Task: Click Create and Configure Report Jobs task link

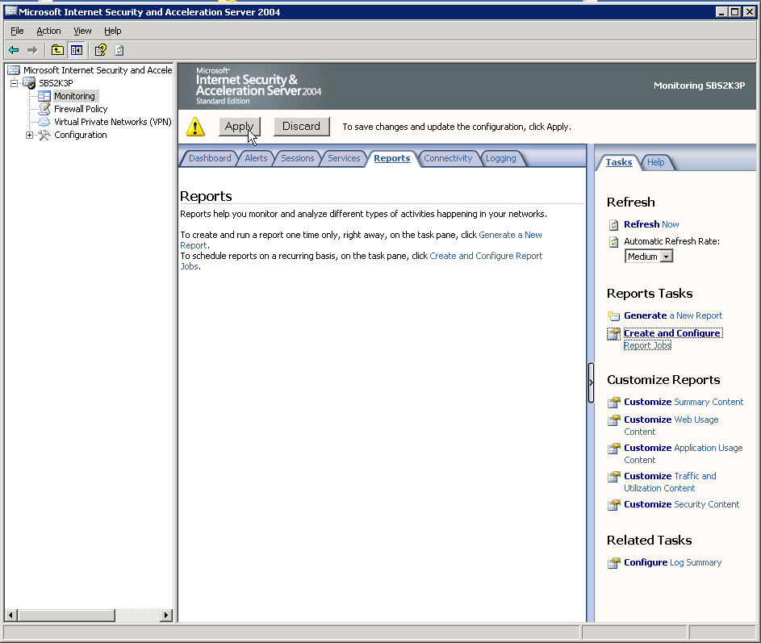Action: coord(673,339)
